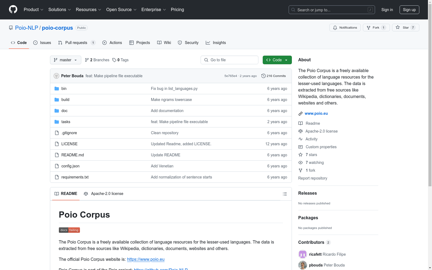Open https://www.poio.eu link in README

tap(146, 259)
